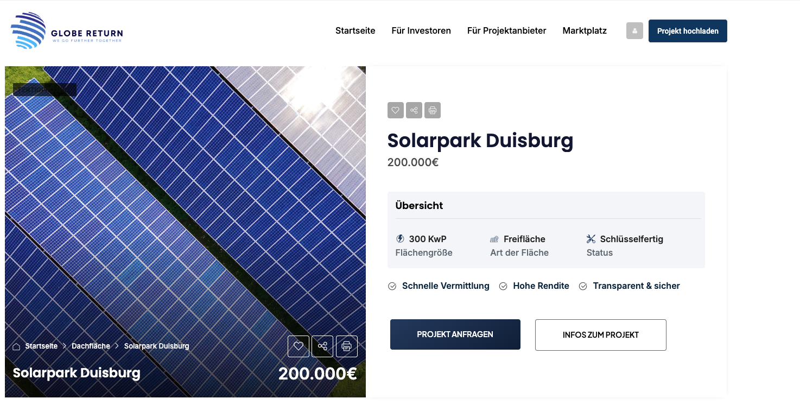
Task: Click the home icon in breadcrumb
Action: click(x=16, y=346)
